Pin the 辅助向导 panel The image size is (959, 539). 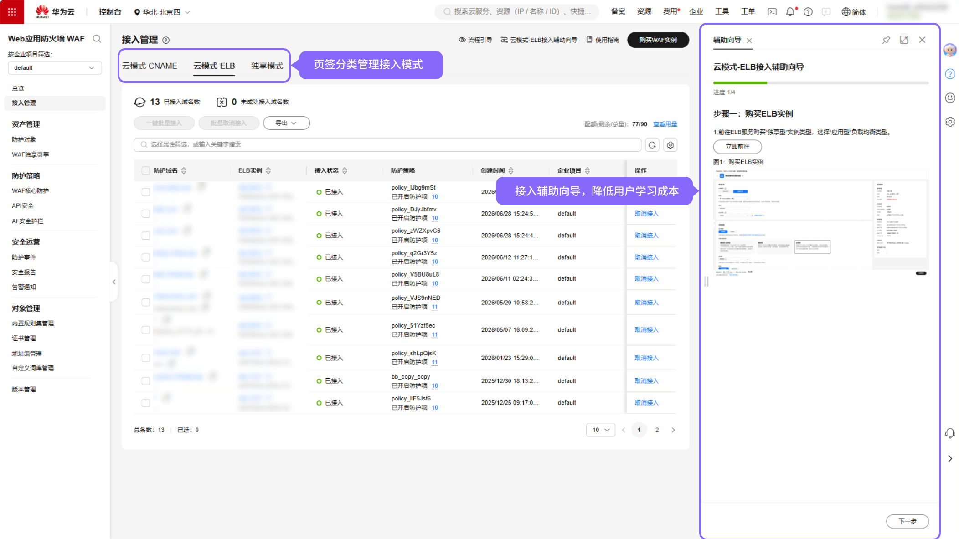click(886, 40)
